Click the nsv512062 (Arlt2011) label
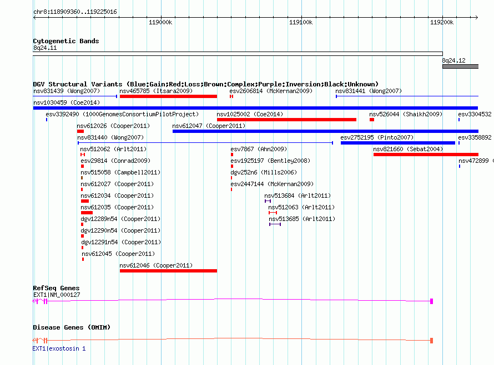The height and width of the screenshot is (365, 494). (113, 149)
